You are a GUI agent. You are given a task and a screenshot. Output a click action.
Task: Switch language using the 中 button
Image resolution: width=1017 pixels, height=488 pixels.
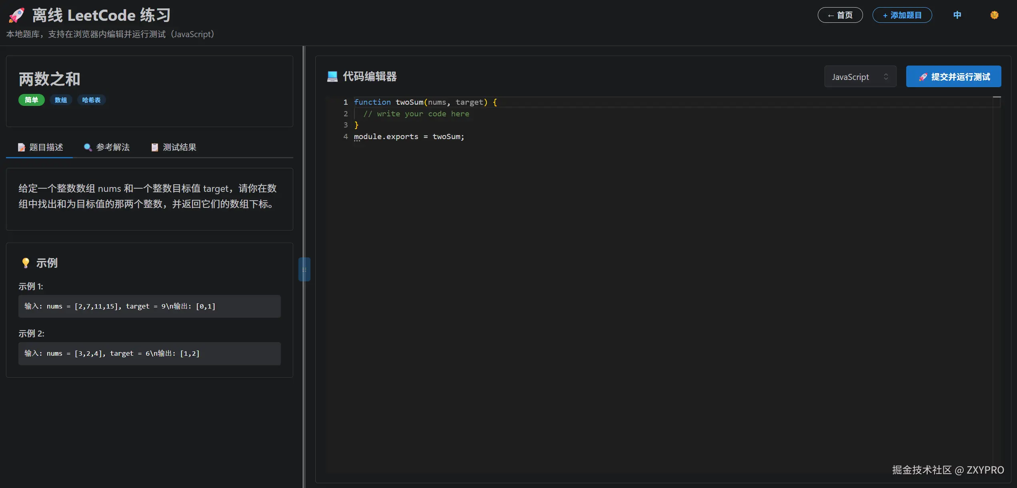pos(957,15)
